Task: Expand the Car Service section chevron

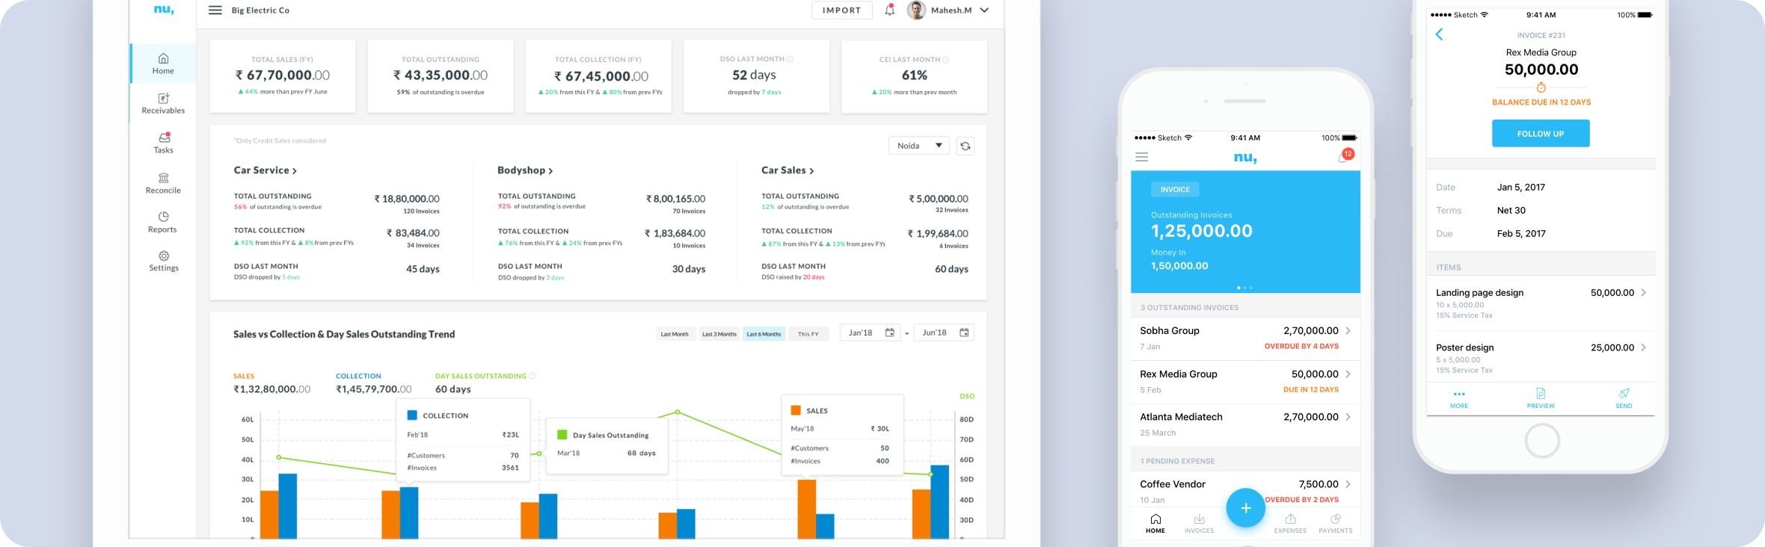Action: point(295,171)
